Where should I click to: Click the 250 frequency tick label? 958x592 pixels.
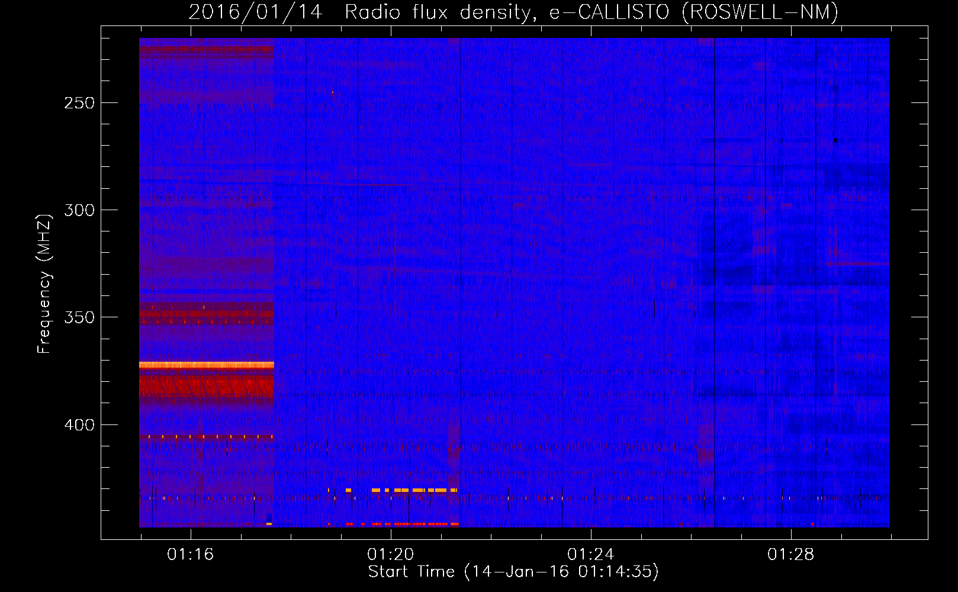[x=79, y=103]
